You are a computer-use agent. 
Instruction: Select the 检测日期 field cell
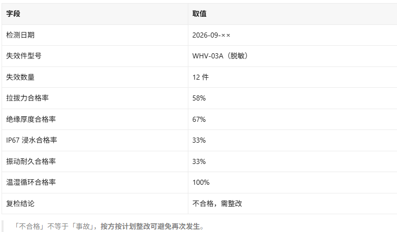[95, 35]
